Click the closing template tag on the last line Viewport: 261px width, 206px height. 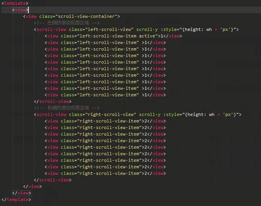16,200
